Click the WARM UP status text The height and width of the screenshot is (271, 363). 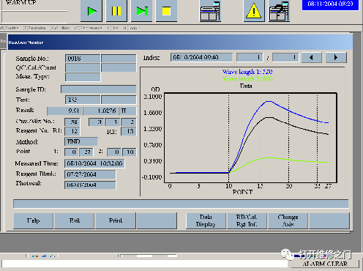coord(20,3)
